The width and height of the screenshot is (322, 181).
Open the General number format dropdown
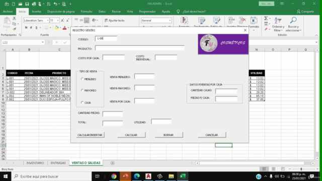(x=170, y=20)
